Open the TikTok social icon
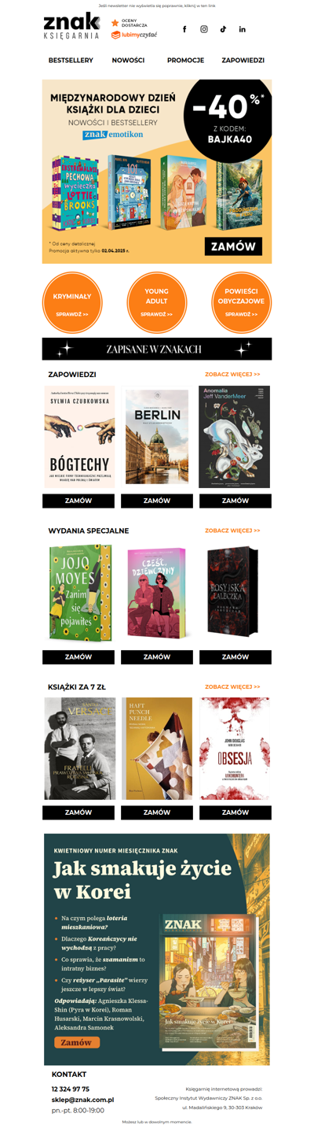This screenshot has height=1143, width=314. (x=223, y=29)
